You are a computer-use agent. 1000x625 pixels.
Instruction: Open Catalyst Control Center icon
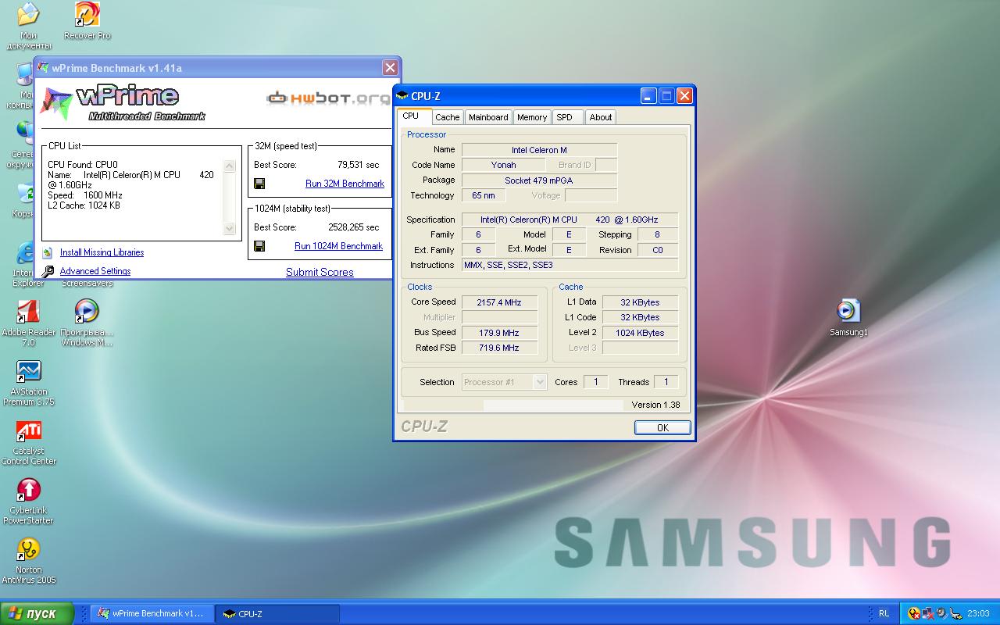tap(29, 442)
